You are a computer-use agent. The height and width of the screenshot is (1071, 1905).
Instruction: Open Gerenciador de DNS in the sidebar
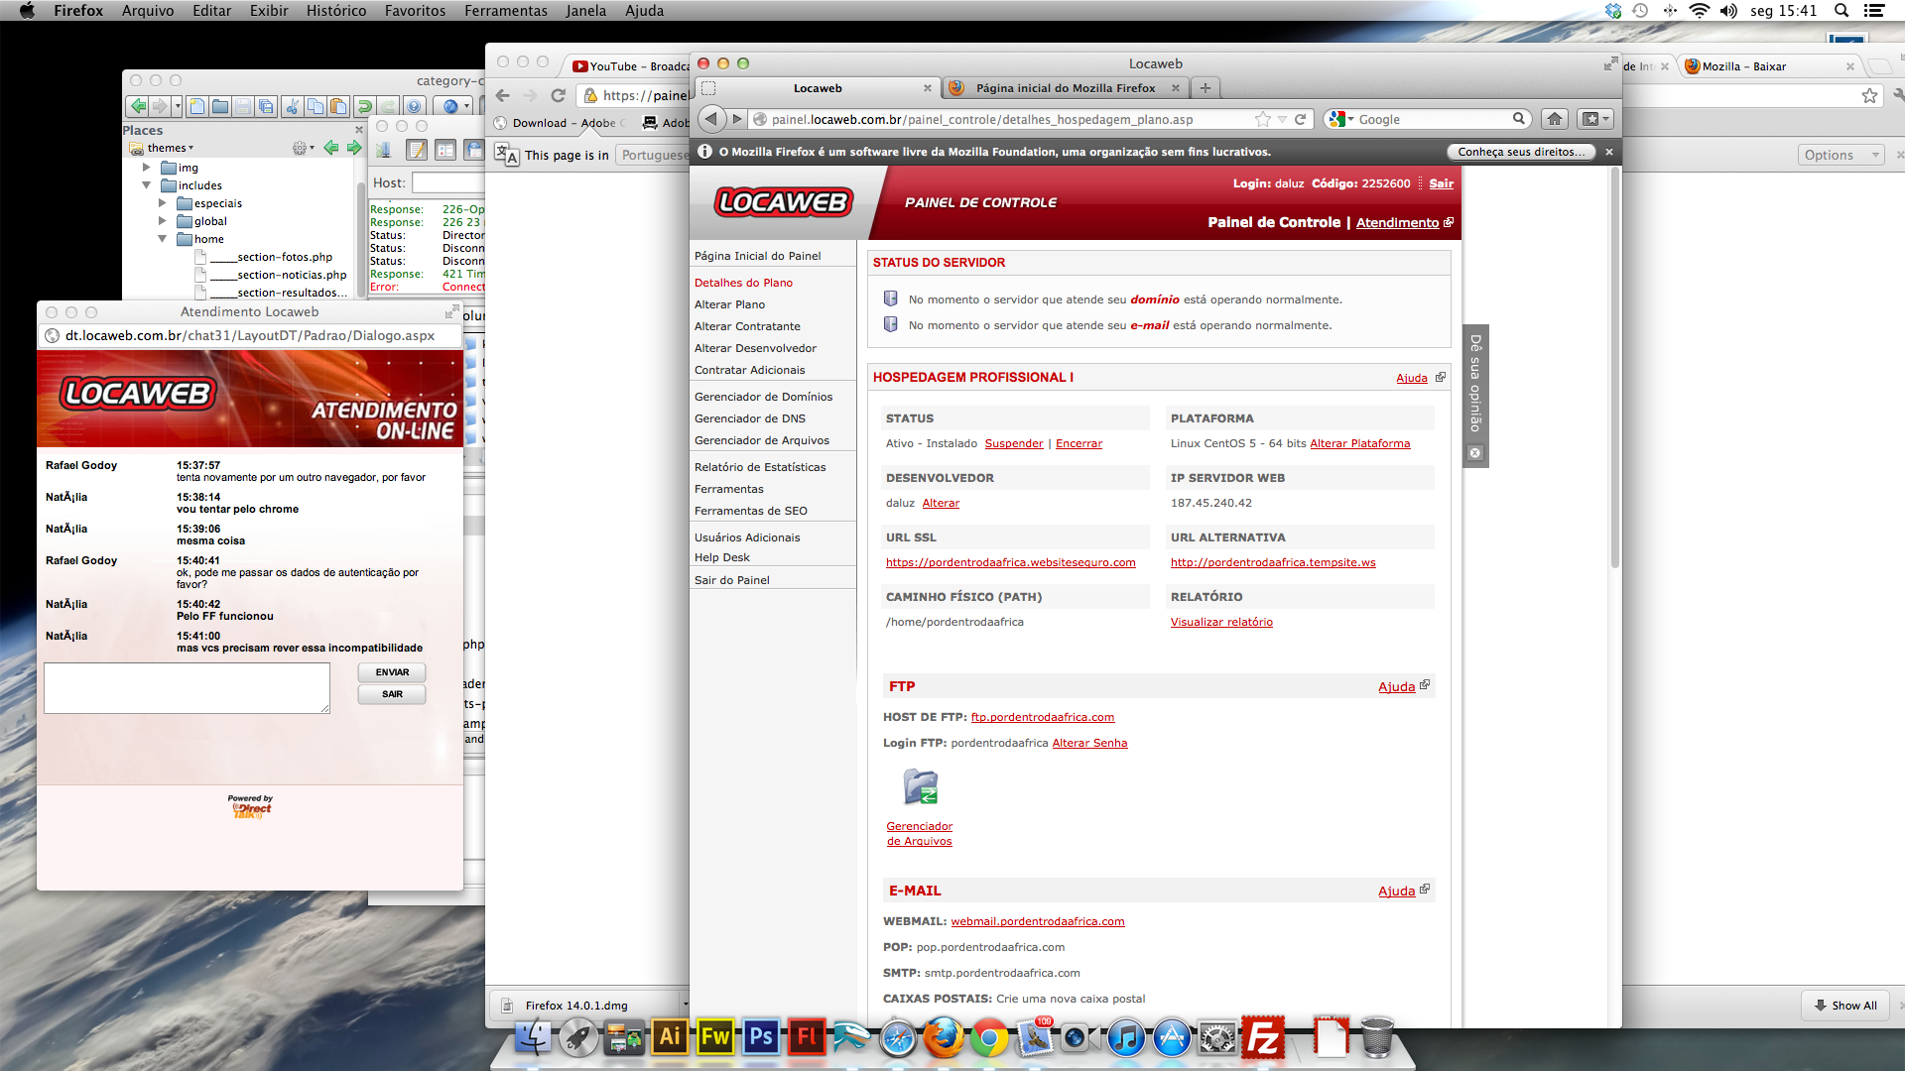(750, 418)
